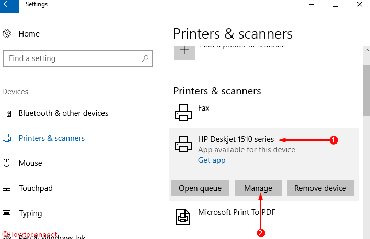Click the Typing keyboard icon
This screenshot has height=239, width=370.
(x=7, y=213)
